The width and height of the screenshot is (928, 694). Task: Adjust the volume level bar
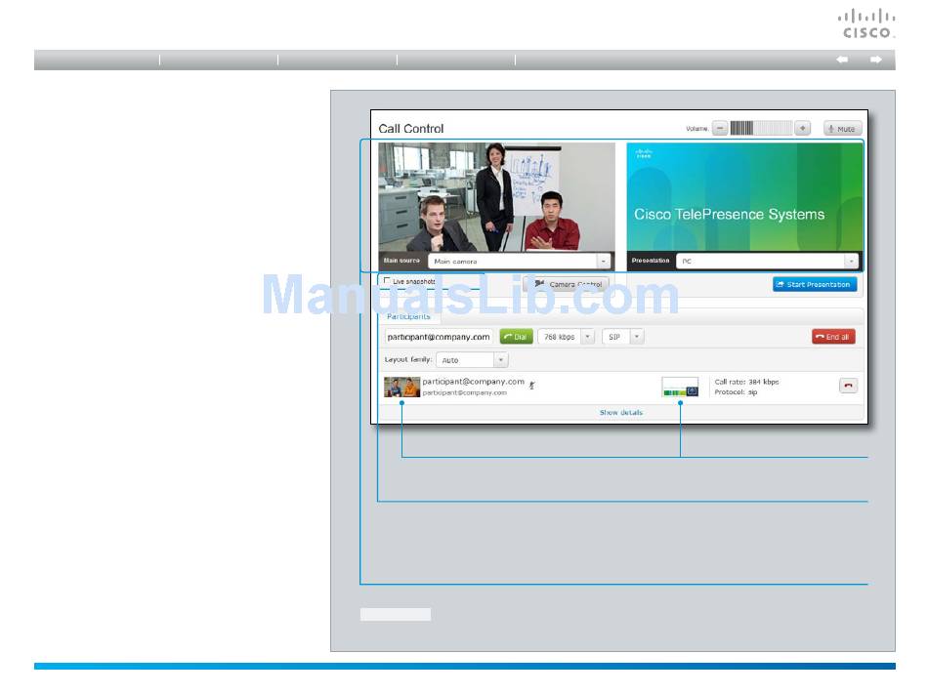tap(761, 128)
